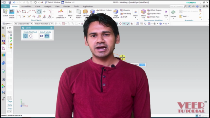Click Pattern Feature command
This screenshot has height=118, width=210.
104,10
